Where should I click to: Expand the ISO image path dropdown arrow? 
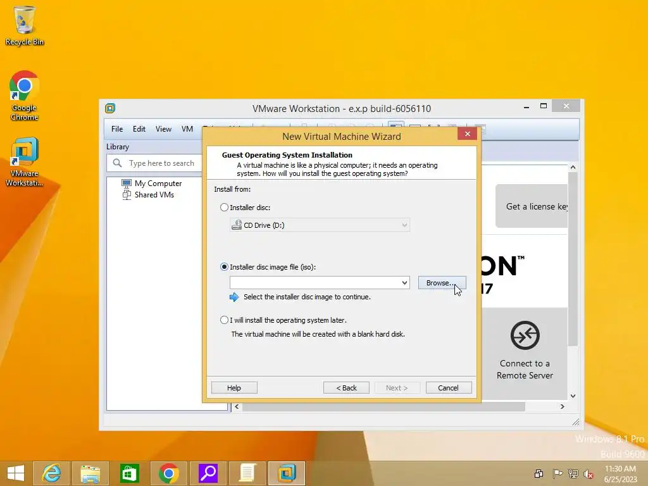point(404,283)
